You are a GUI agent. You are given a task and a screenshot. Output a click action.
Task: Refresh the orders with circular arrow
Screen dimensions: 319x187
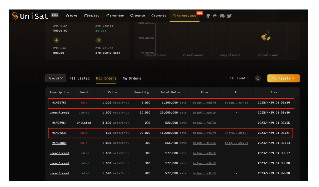coord(258,78)
